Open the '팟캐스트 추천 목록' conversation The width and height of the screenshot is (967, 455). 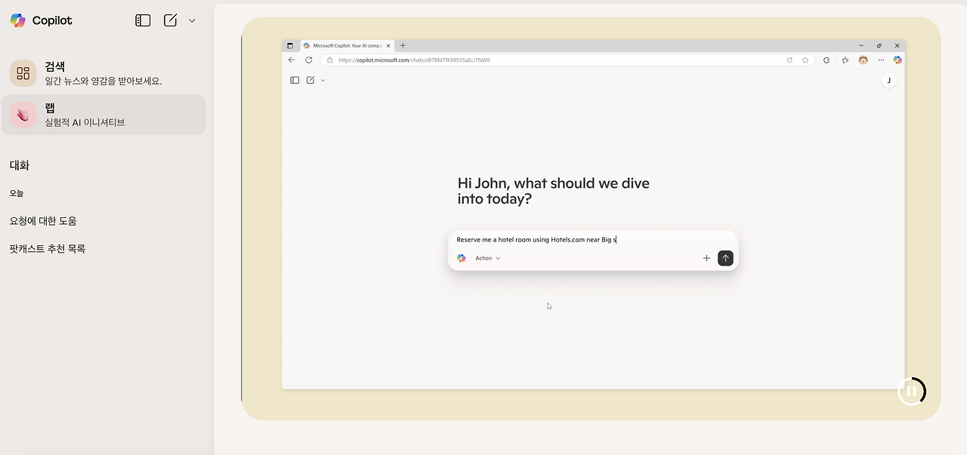click(x=48, y=248)
